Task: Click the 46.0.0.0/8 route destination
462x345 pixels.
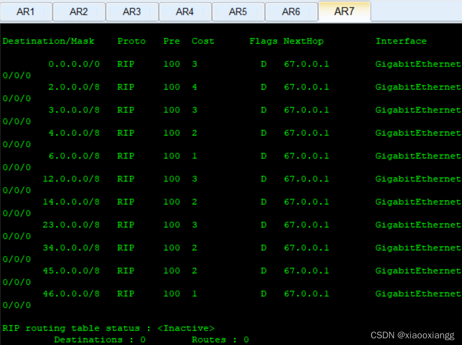Action: 71,294
